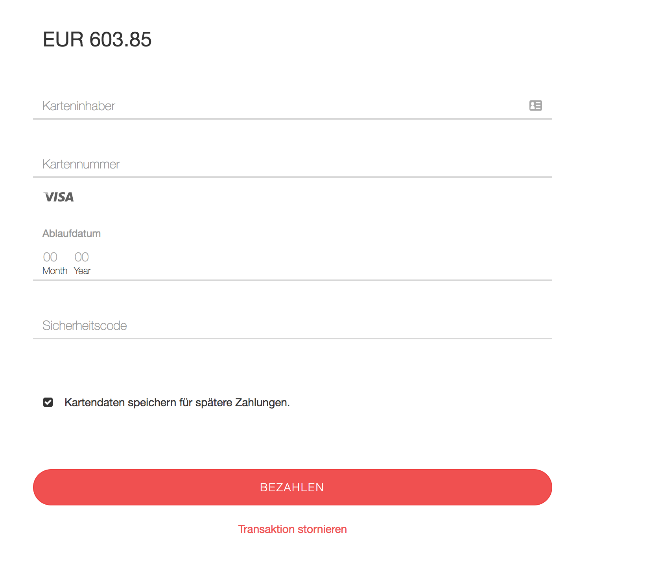This screenshot has width=649, height=581.
Task: Click the Transaktion stornieren link
Action: (292, 529)
